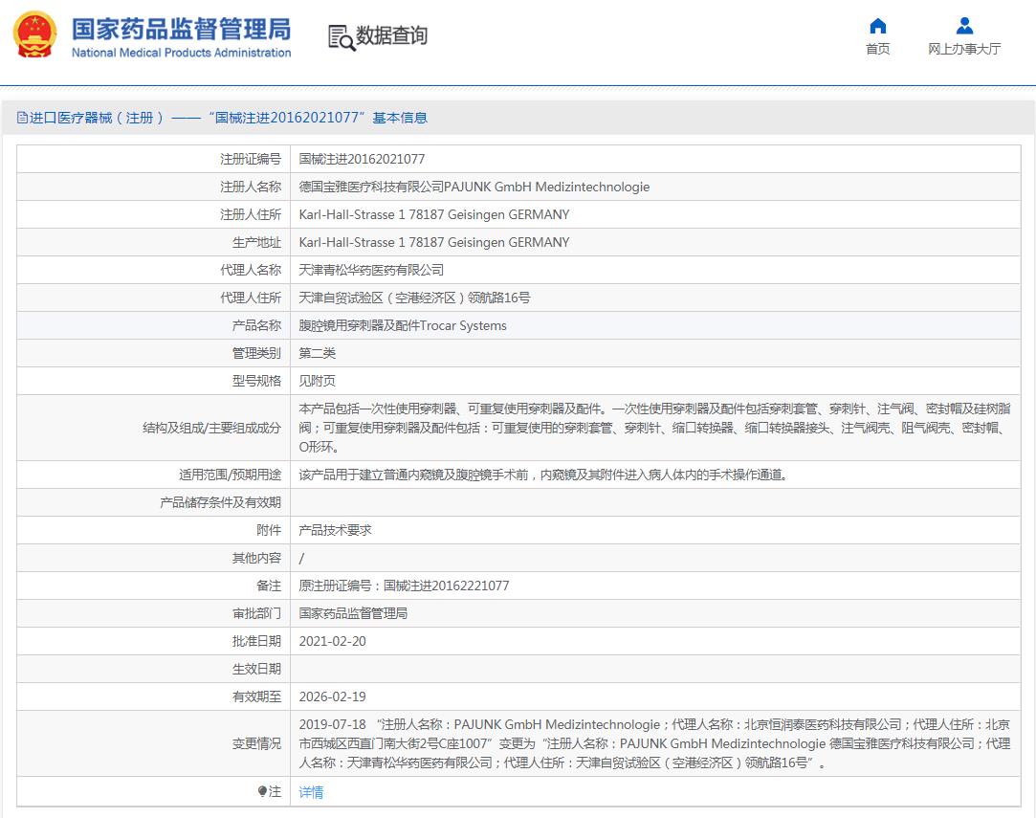Click the National Medical Products Administration text
Viewport: 1036px width, 818px height.
tap(181, 53)
